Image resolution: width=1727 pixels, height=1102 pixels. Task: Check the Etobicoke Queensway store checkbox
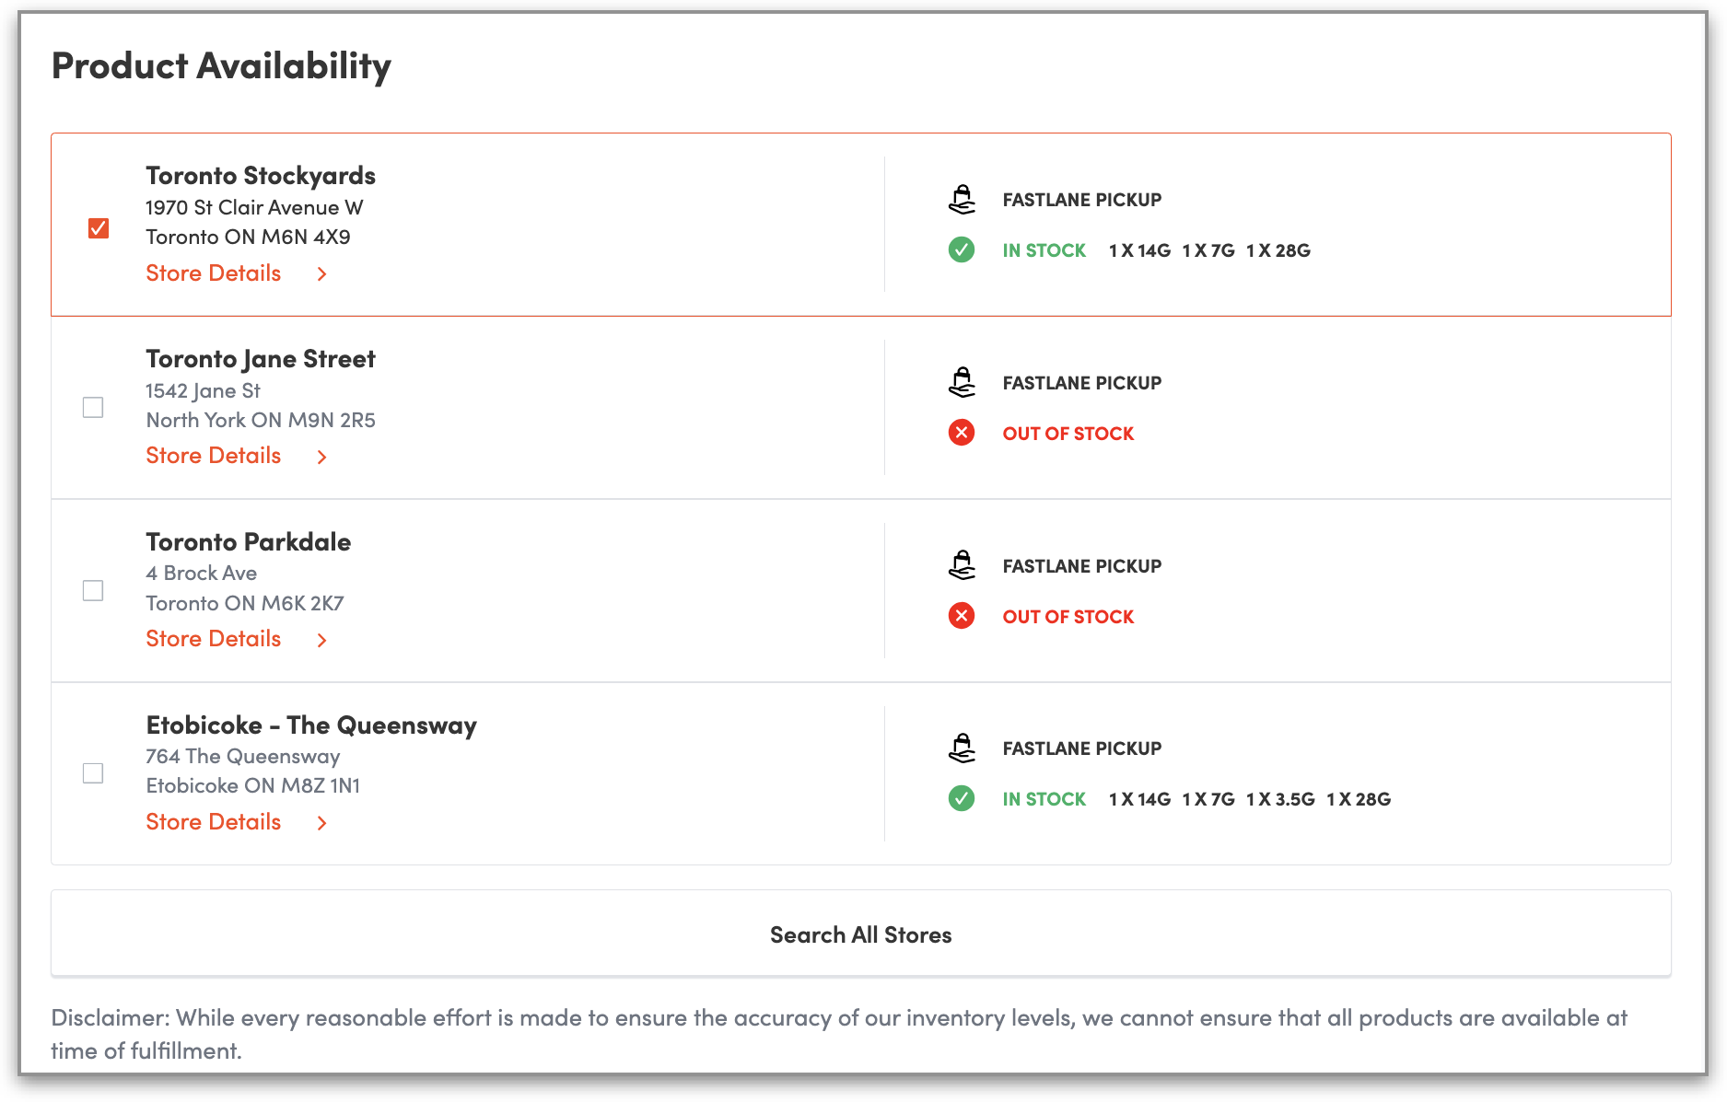(93, 773)
